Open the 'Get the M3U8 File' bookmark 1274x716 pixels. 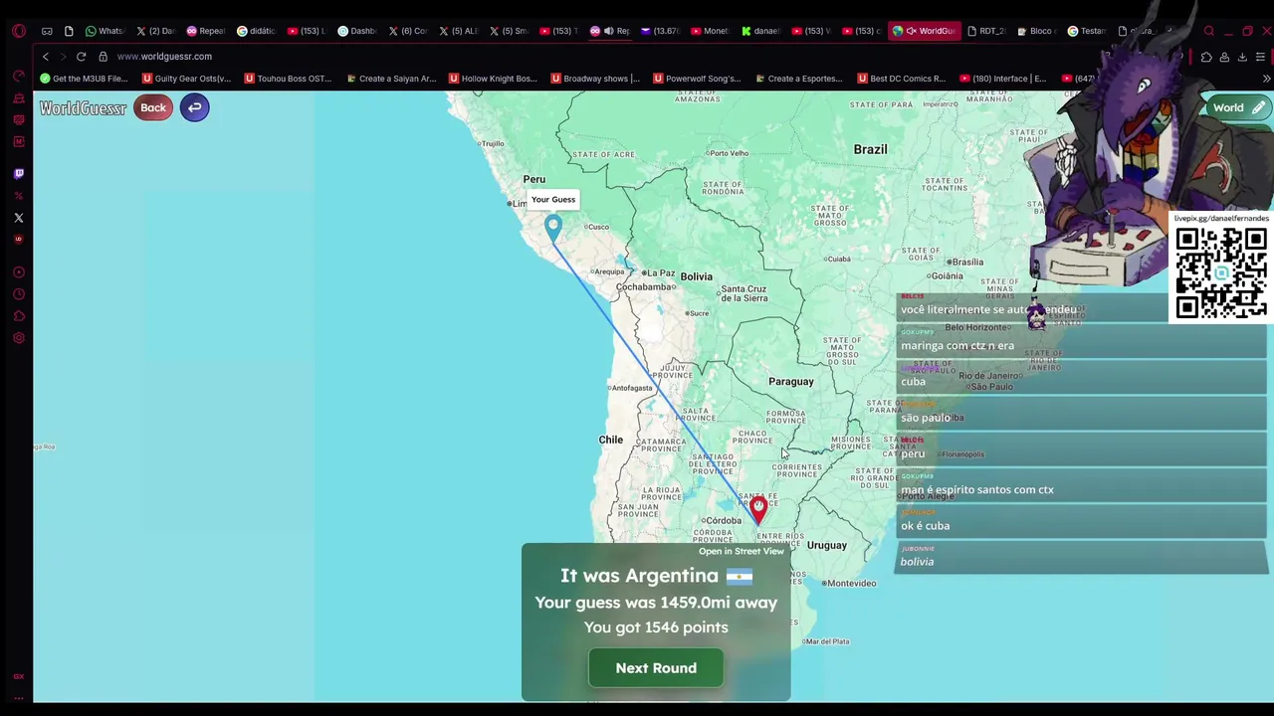tap(84, 79)
